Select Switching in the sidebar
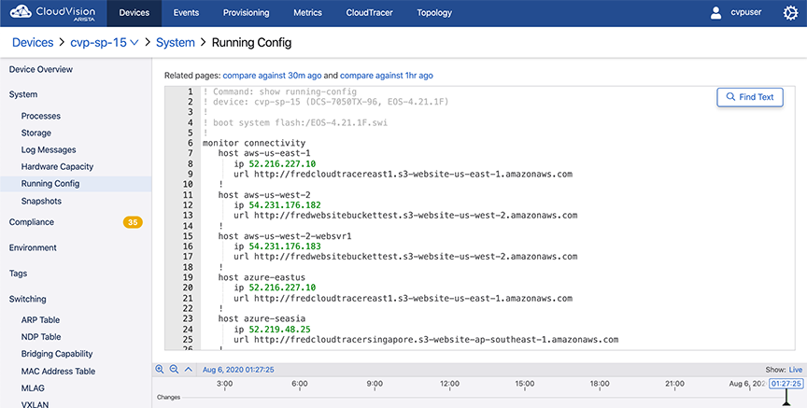This screenshot has width=807, height=408. point(27,299)
